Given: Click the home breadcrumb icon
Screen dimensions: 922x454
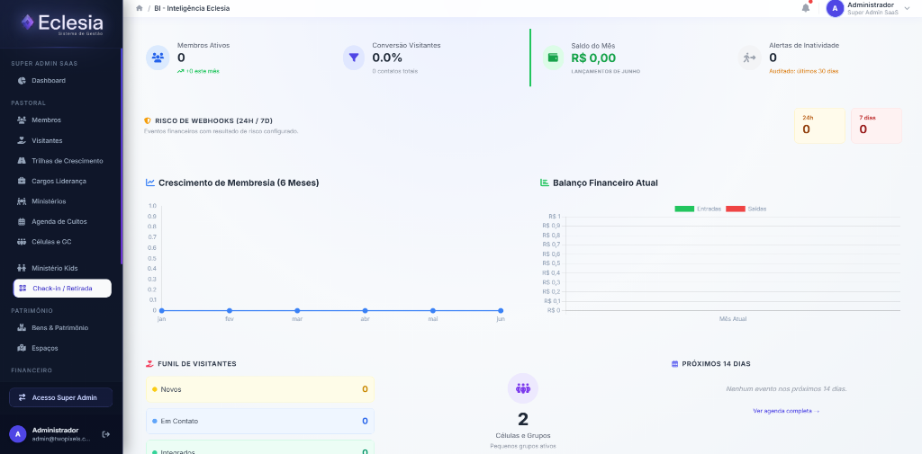Looking at the screenshot, I should tap(140, 8).
